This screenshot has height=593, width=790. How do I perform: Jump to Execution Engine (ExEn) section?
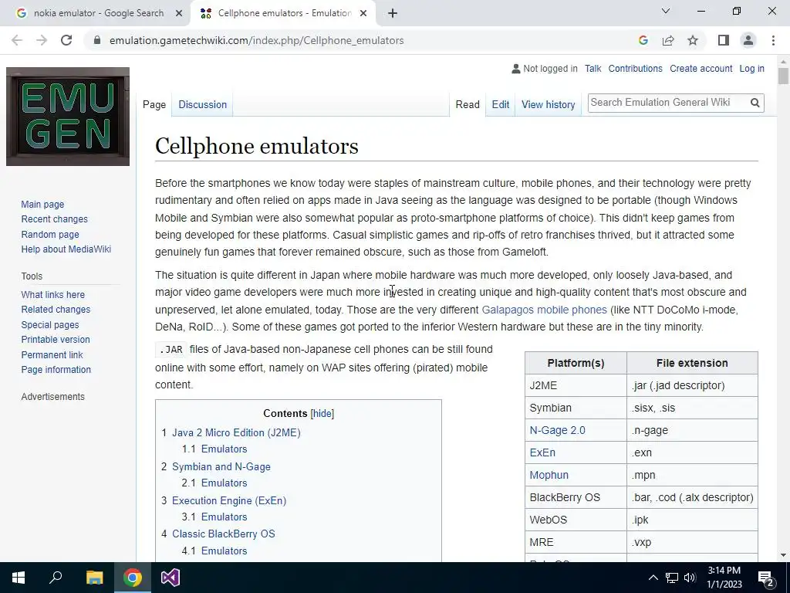pyautogui.click(x=228, y=500)
